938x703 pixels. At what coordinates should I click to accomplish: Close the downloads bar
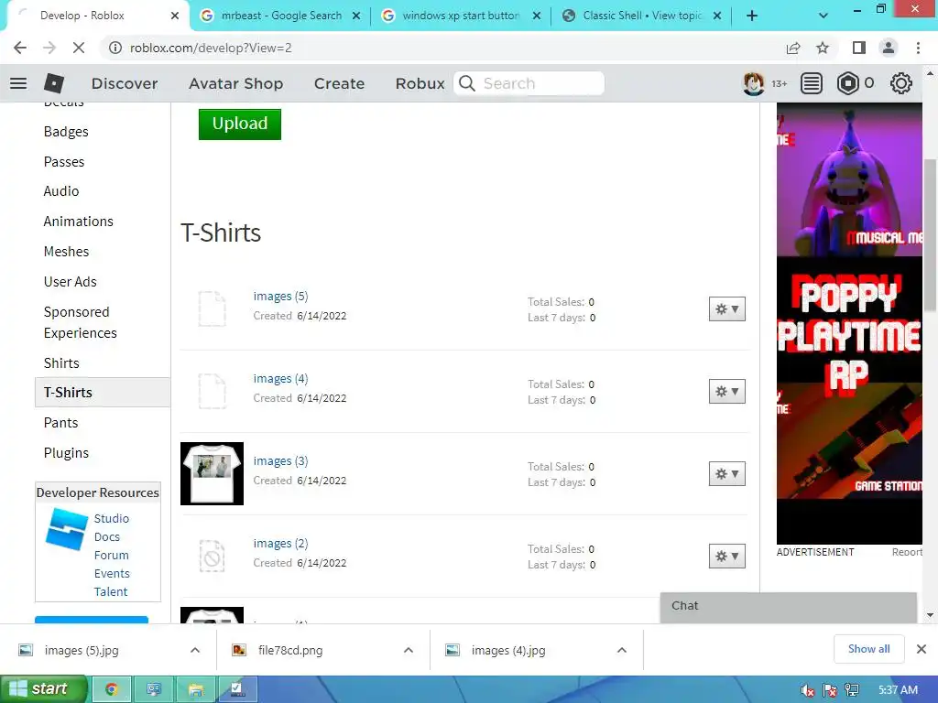click(x=922, y=649)
